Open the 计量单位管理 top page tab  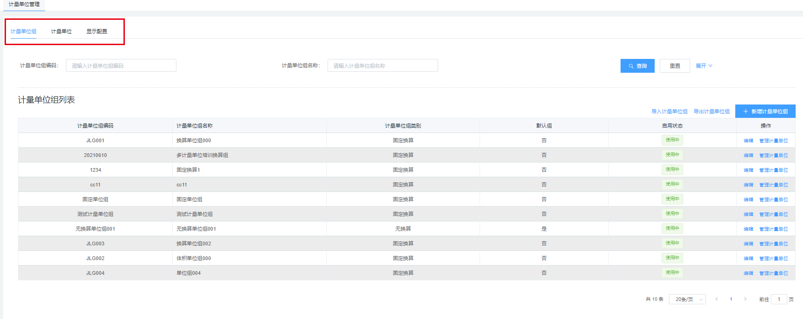(24, 4)
